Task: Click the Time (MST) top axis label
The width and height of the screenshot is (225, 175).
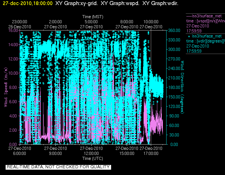Action: pyautogui.click(x=93, y=17)
